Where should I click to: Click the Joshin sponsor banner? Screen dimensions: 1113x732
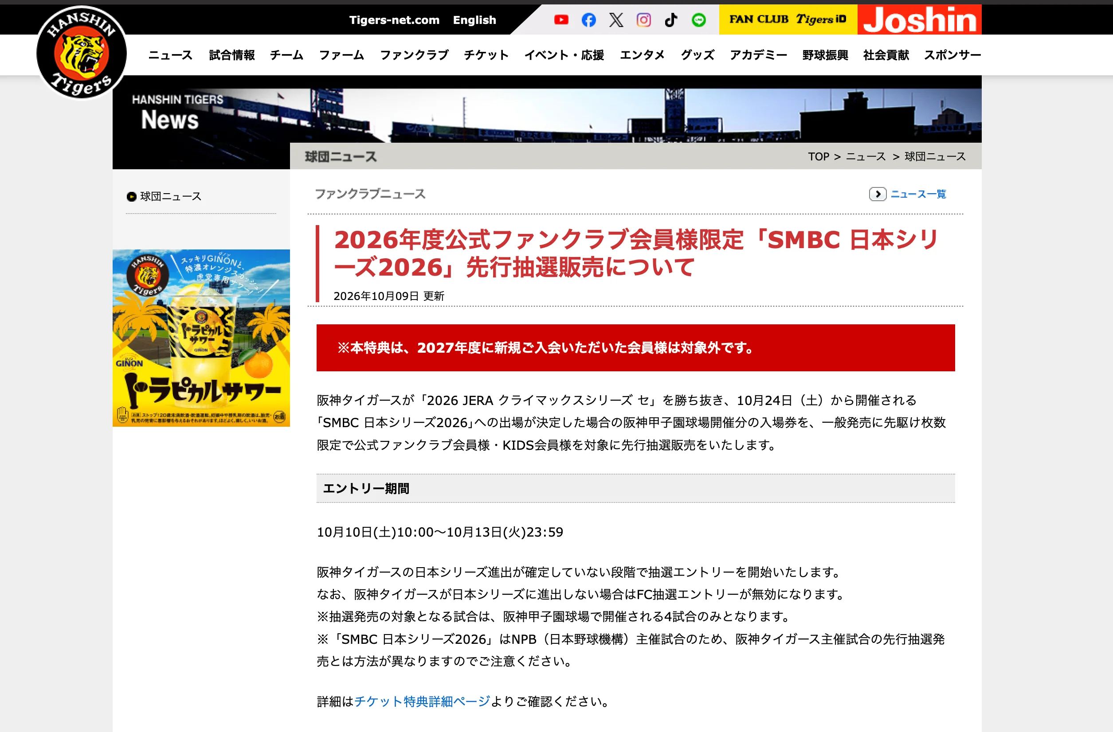point(919,19)
